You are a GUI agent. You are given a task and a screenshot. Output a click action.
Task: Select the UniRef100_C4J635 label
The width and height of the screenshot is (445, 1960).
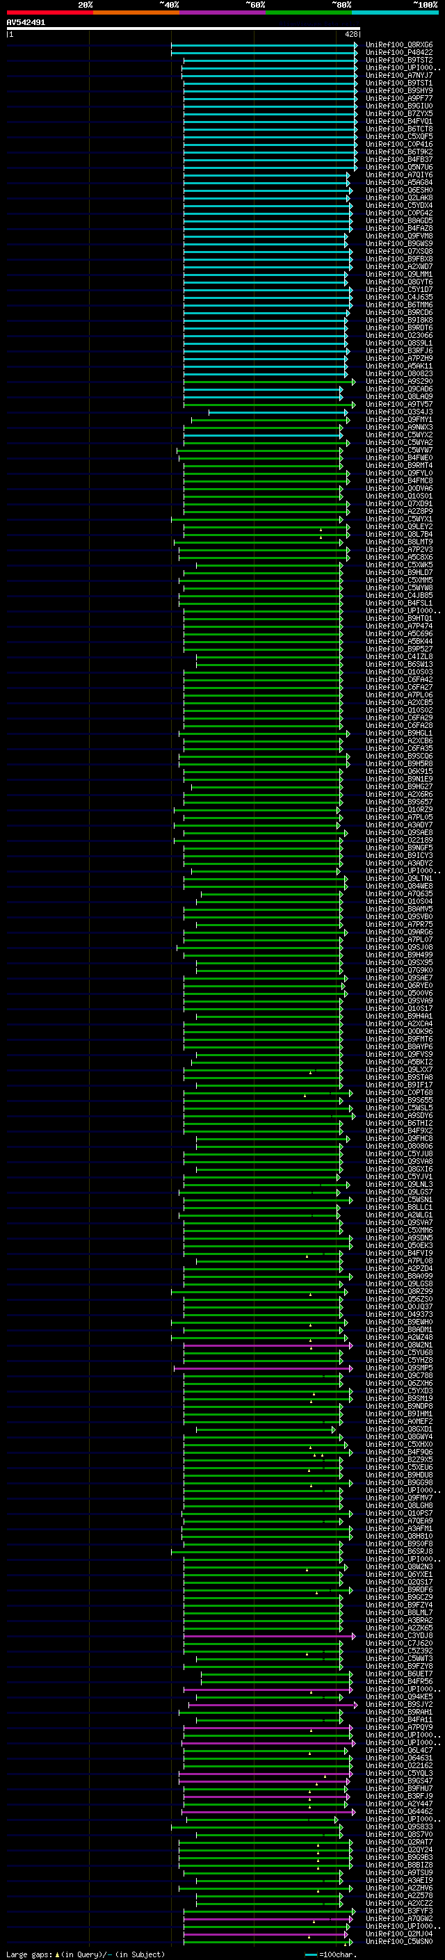tap(398, 297)
